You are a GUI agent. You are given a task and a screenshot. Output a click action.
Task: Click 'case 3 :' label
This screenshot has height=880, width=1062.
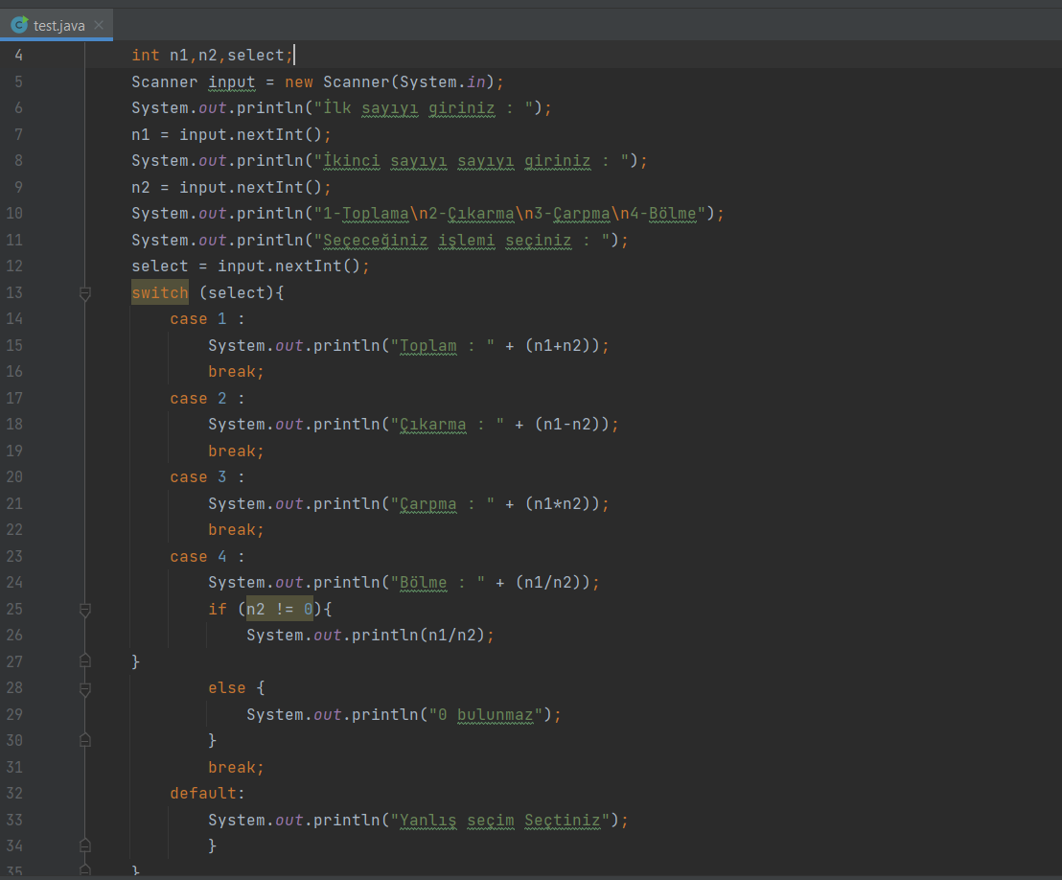(207, 477)
